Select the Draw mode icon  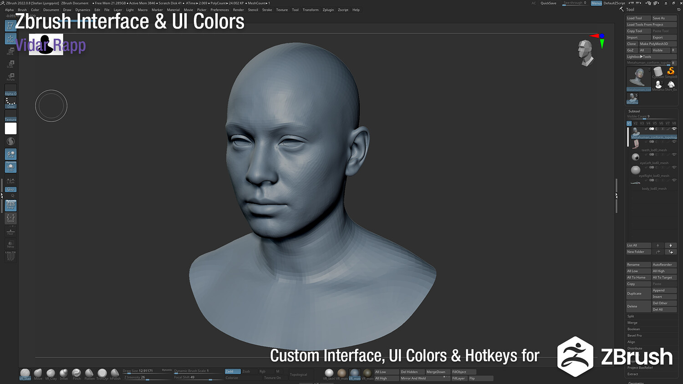(x=10, y=39)
